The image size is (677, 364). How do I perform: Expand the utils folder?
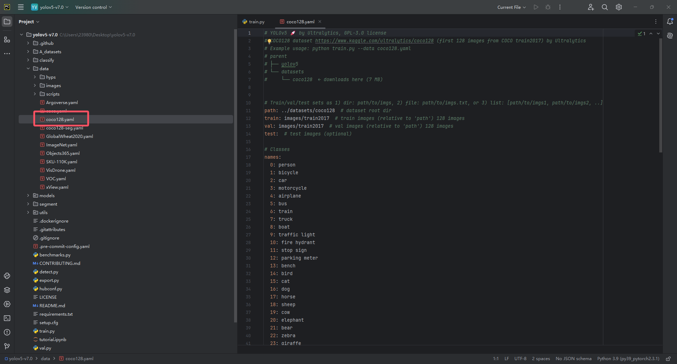[28, 212]
